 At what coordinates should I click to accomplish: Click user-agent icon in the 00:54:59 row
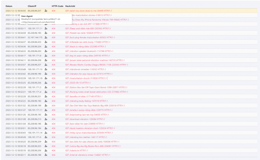click(46, 33)
